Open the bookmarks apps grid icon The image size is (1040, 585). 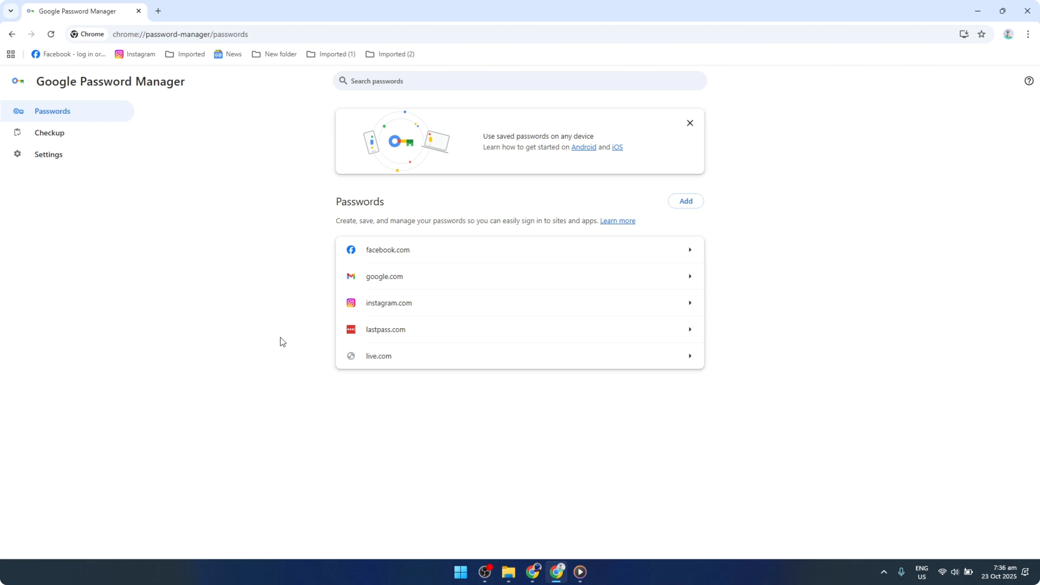point(11,54)
